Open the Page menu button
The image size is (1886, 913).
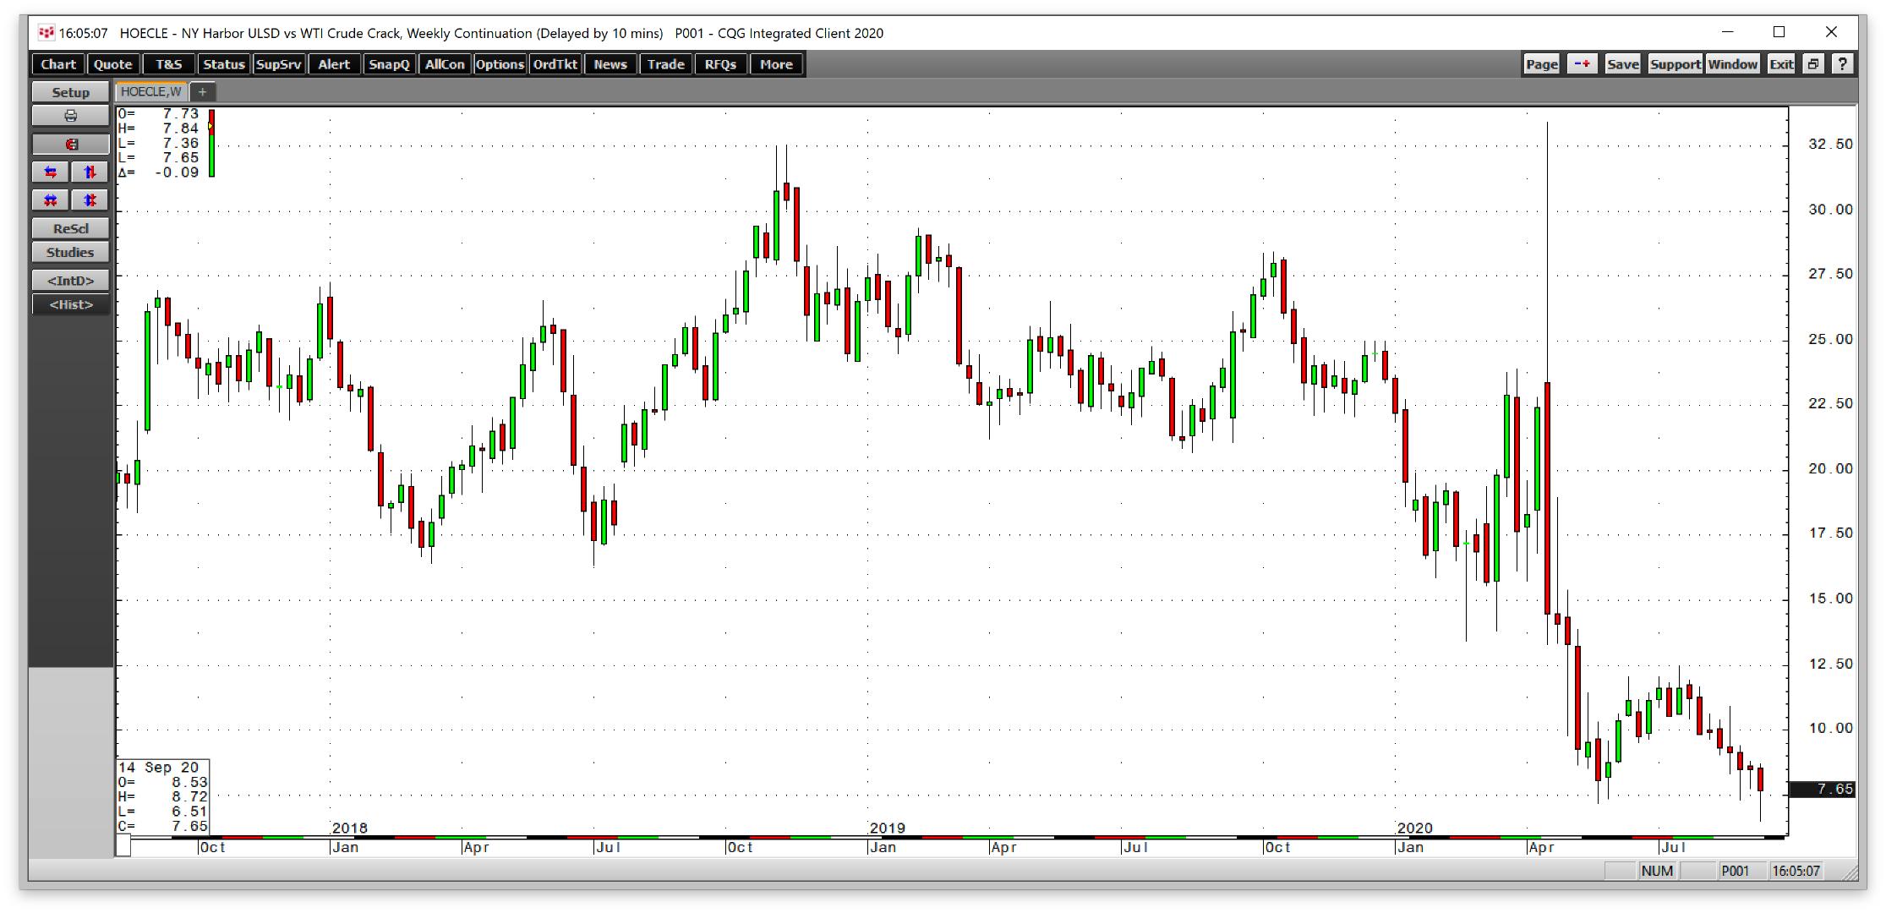(1541, 64)
